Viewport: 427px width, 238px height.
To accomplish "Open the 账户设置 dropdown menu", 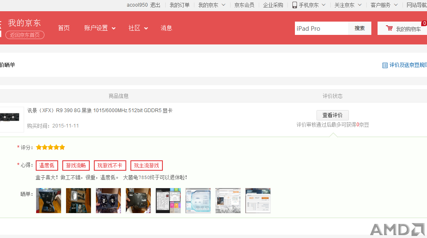I will click(100, 28).
